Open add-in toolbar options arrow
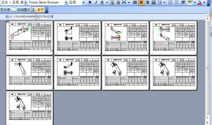 point(47,10)
